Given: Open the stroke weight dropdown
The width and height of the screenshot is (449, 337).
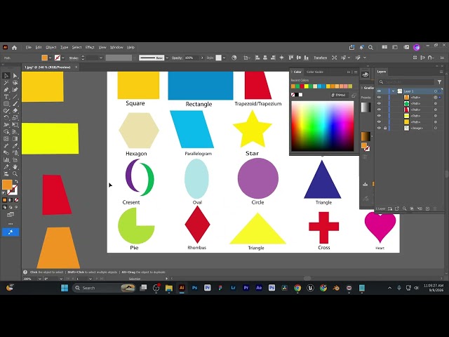Looking at the screenshot, I should [101, 58].
